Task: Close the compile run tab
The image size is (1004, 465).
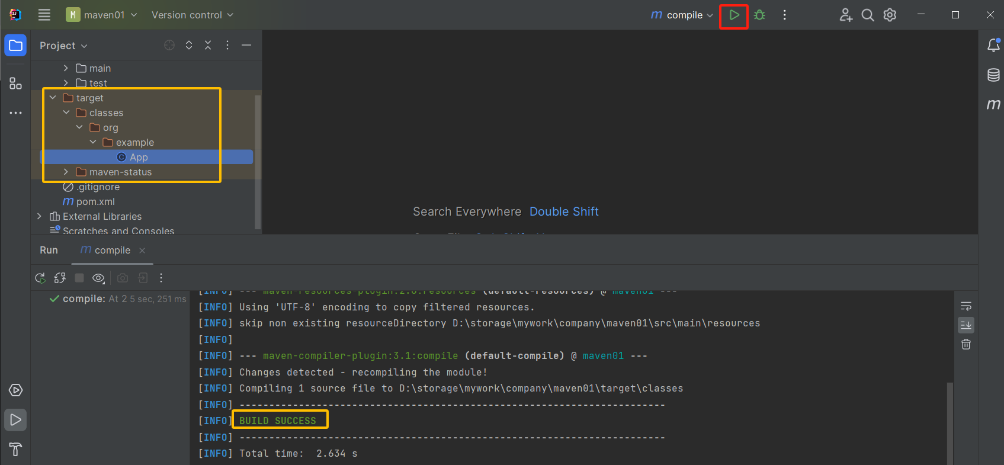Action: point(142,251)
